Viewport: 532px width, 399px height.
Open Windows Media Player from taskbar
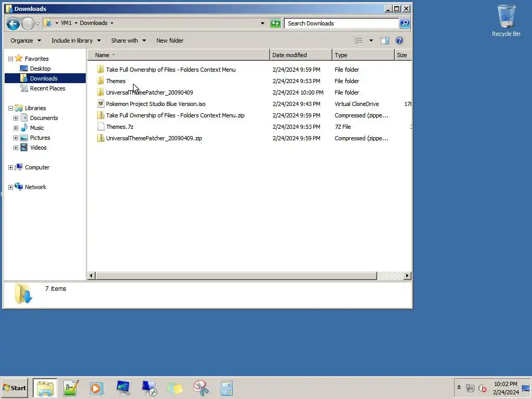pos(96,388)
